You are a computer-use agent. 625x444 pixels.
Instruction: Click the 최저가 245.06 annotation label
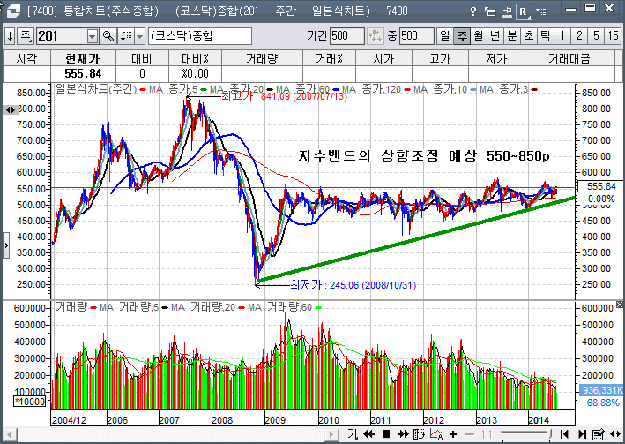353,285
